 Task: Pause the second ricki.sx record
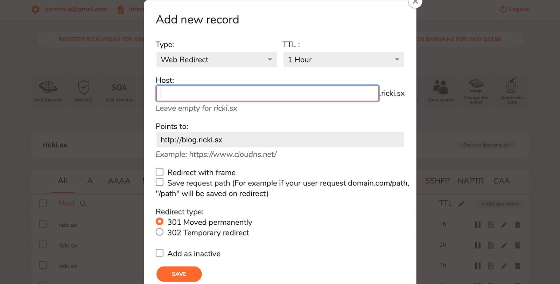478,245
